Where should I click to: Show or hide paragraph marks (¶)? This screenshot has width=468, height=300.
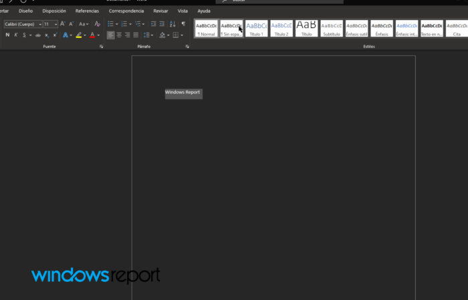coord(183,24)
